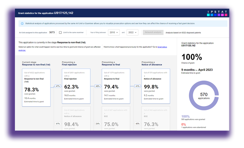The height and width of the screenshot is (148, 244).
Task: Click the 10.4 months estimate
Action: coord(30,98)
